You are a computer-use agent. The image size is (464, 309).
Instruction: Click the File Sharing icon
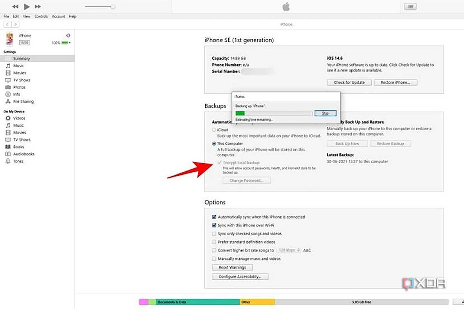pos(8,101)
